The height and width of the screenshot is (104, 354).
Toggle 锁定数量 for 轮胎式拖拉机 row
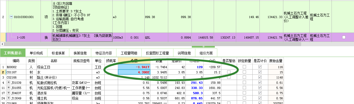coord(244,82)
